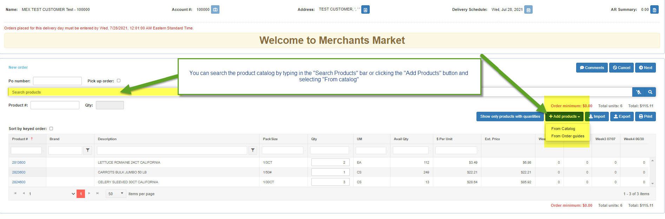Click the Qty box for Carrots Bulk Jumbo
The width and height of the screenshot is (665, 219).
(x=330, y=172)
